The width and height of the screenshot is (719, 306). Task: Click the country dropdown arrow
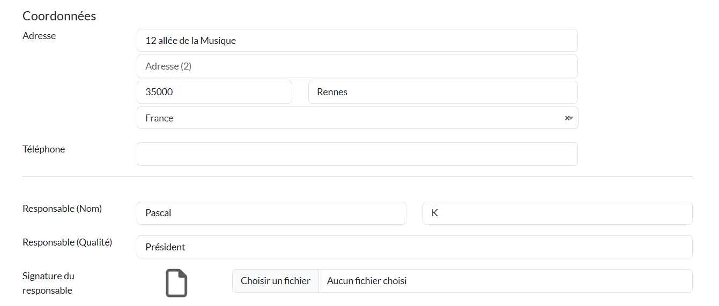[x=572, y=118]
